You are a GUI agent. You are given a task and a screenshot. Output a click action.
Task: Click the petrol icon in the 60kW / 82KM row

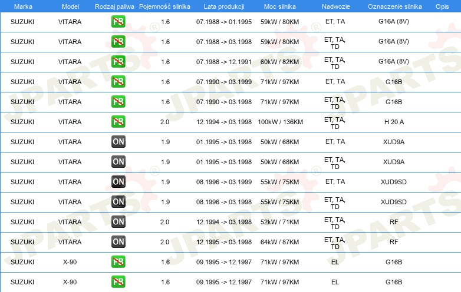pyautogui.click(x=118, y=61)
